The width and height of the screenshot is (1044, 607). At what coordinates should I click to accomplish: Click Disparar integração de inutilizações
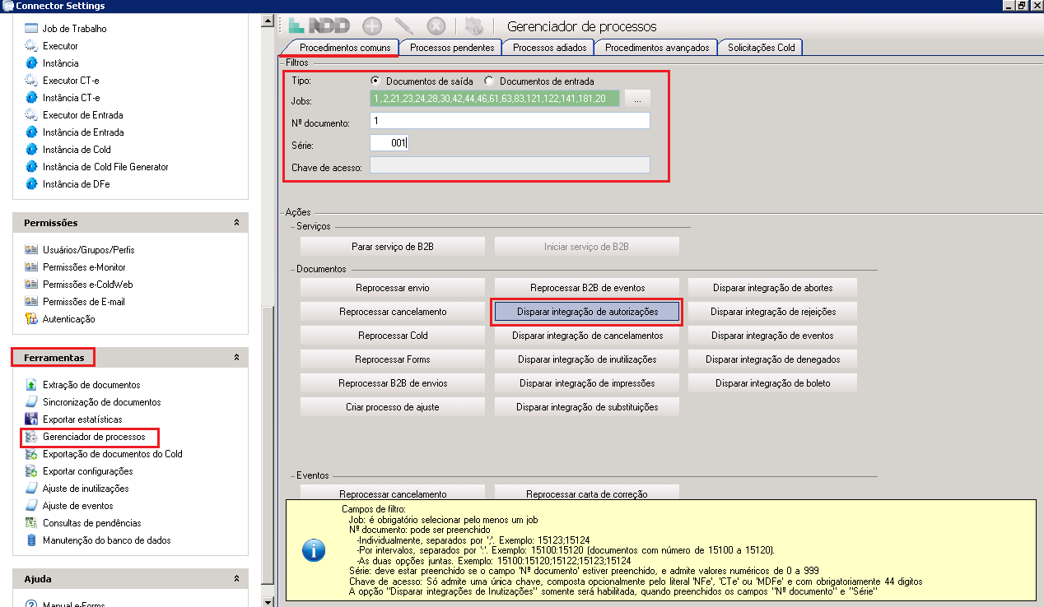[587, 359]
